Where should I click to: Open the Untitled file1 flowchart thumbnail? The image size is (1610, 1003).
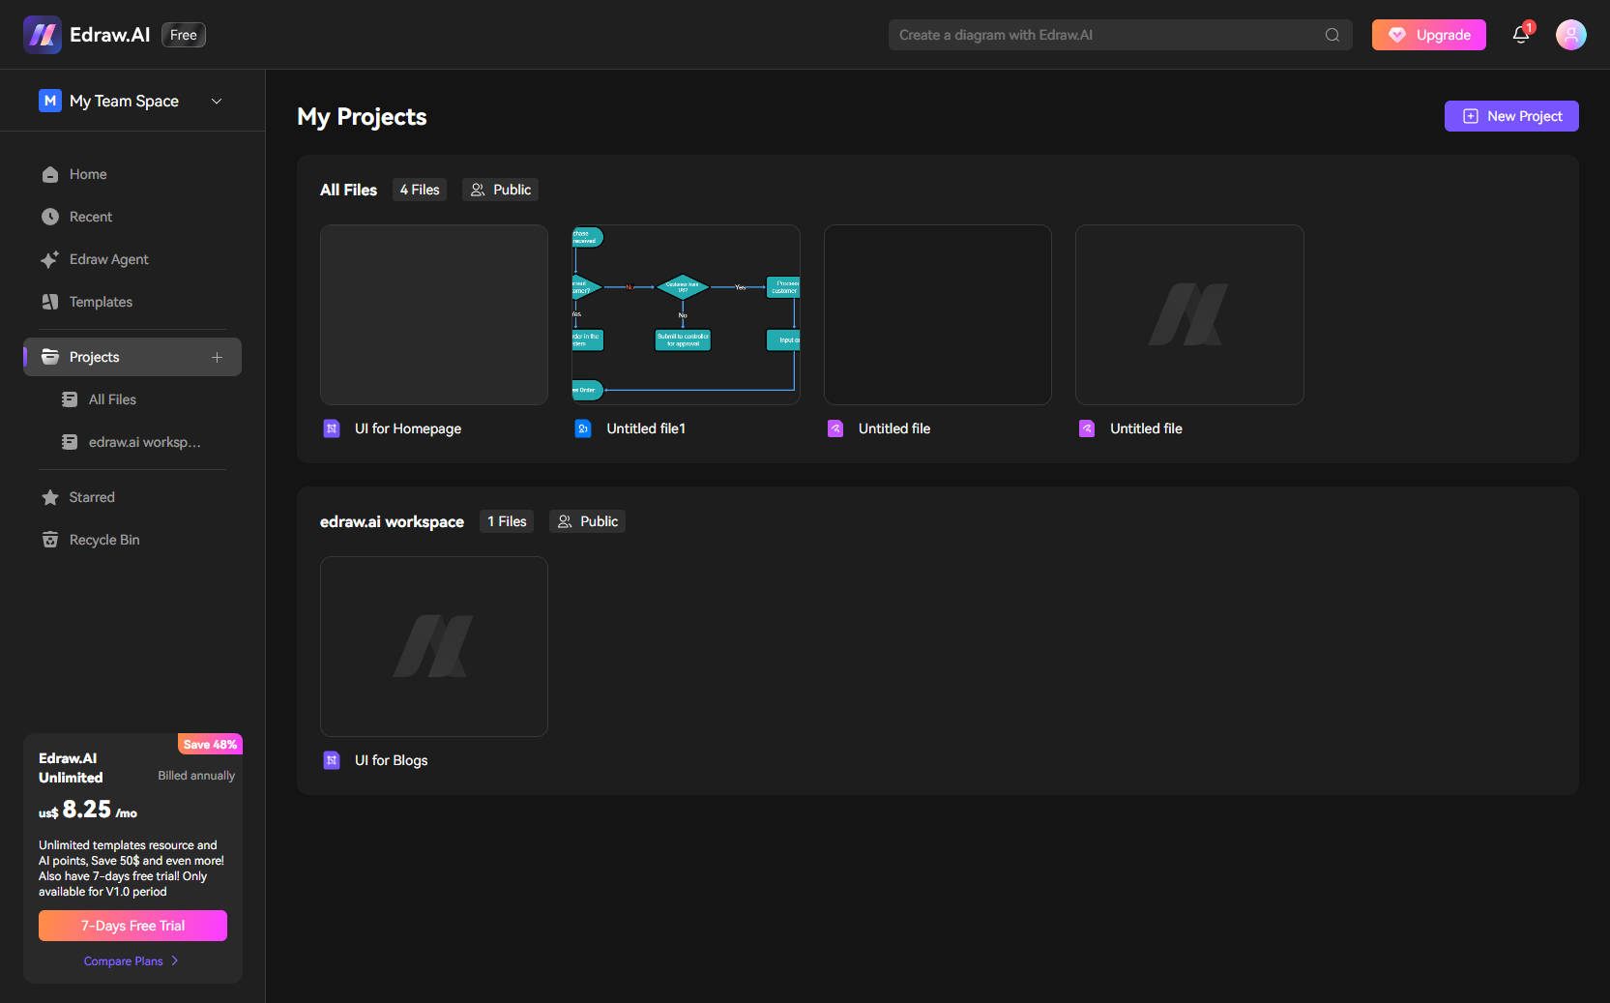(685, 315)
